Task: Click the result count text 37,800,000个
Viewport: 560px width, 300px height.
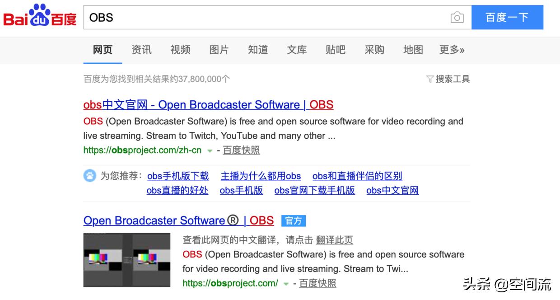Action: [204, 79]
